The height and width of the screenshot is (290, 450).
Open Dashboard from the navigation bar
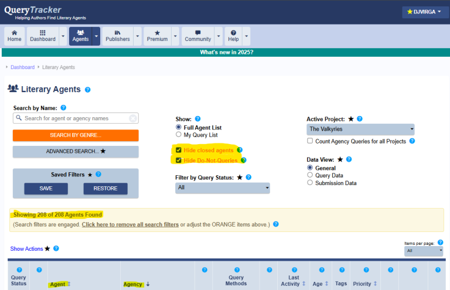point(43,36)
